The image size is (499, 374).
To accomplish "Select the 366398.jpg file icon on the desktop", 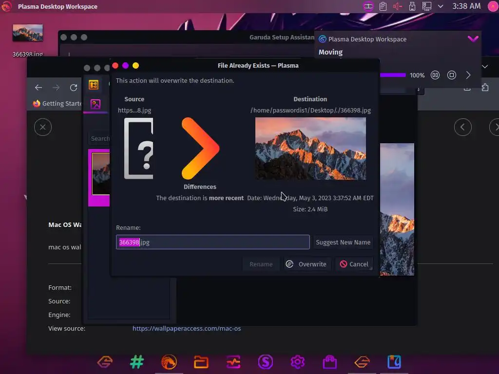I will pos(28,33).
